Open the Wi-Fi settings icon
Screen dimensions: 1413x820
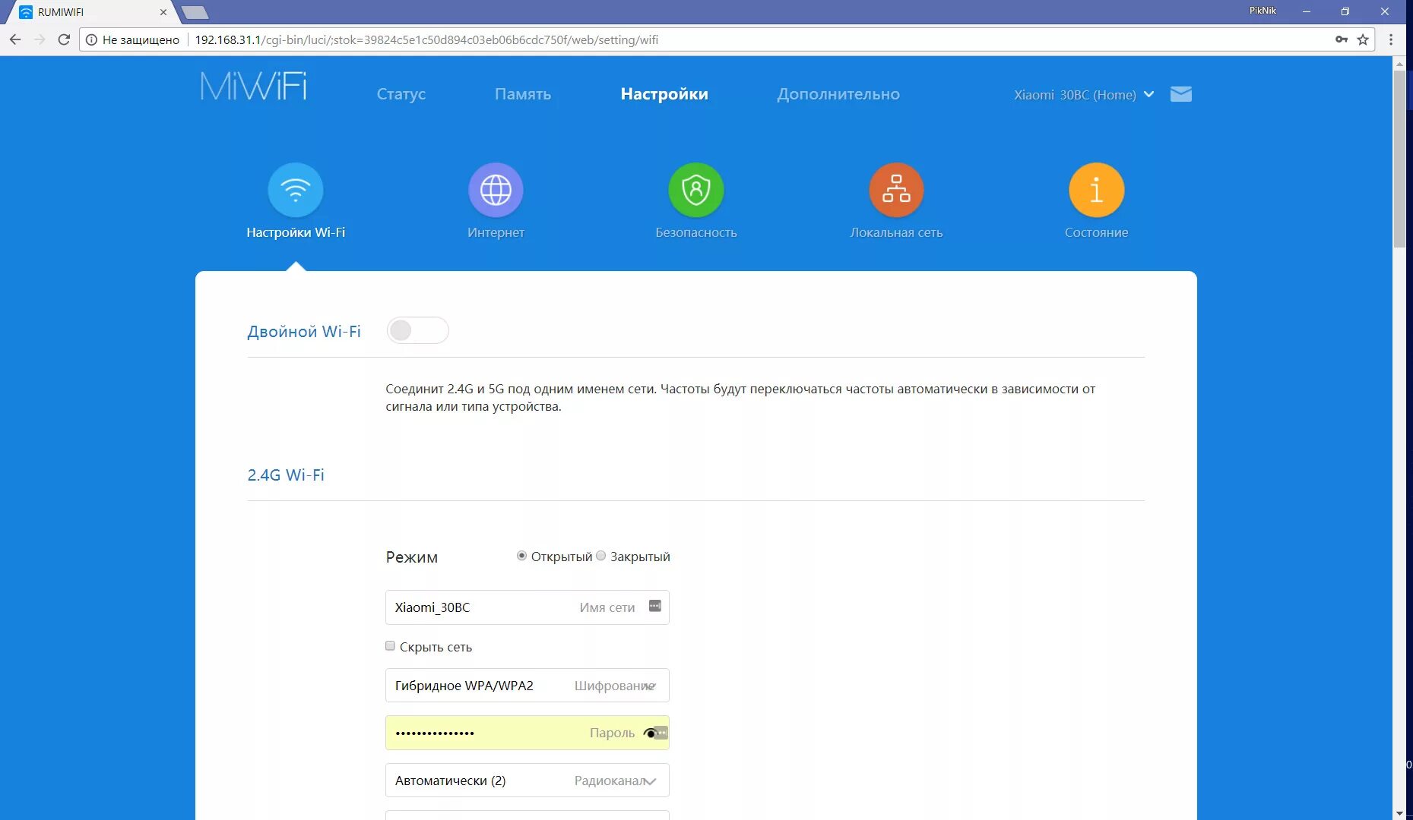pyautogui.click(x=296, y=190)
